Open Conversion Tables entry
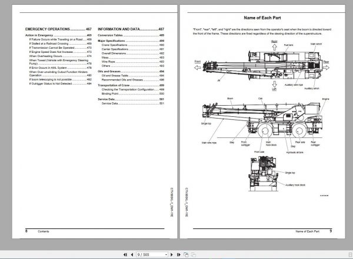Viewport: 353px width, 259px height. [x=131, y=35]
